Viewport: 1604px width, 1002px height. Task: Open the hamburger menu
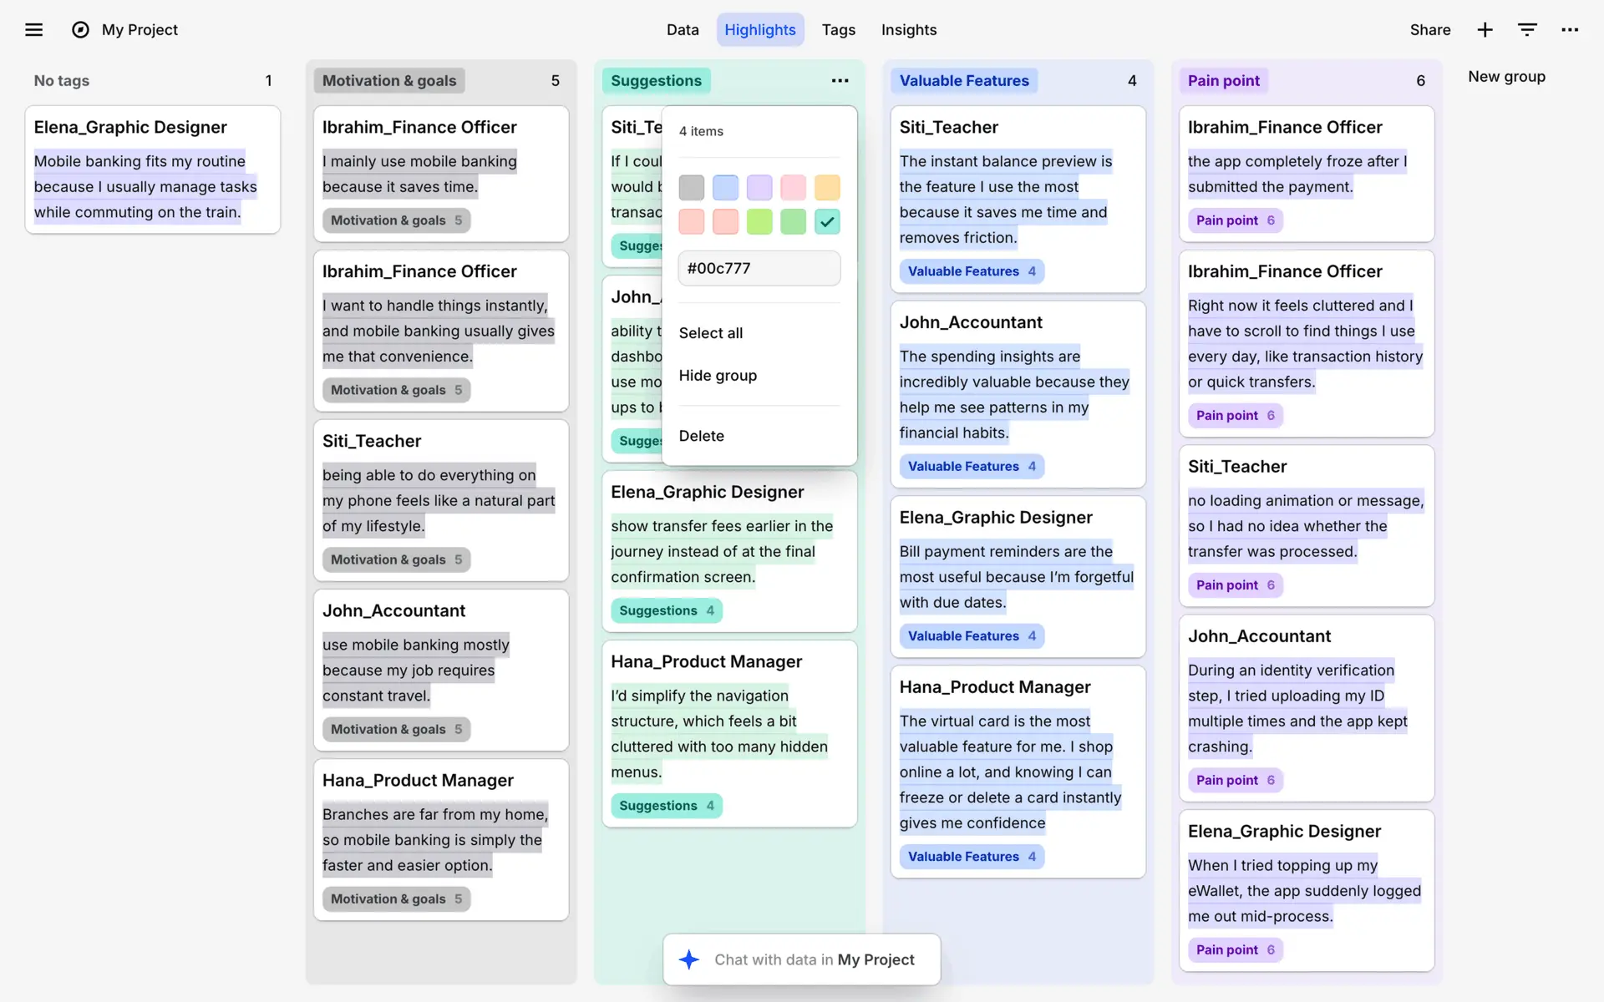pyautogui.click(x=33, y=30)
